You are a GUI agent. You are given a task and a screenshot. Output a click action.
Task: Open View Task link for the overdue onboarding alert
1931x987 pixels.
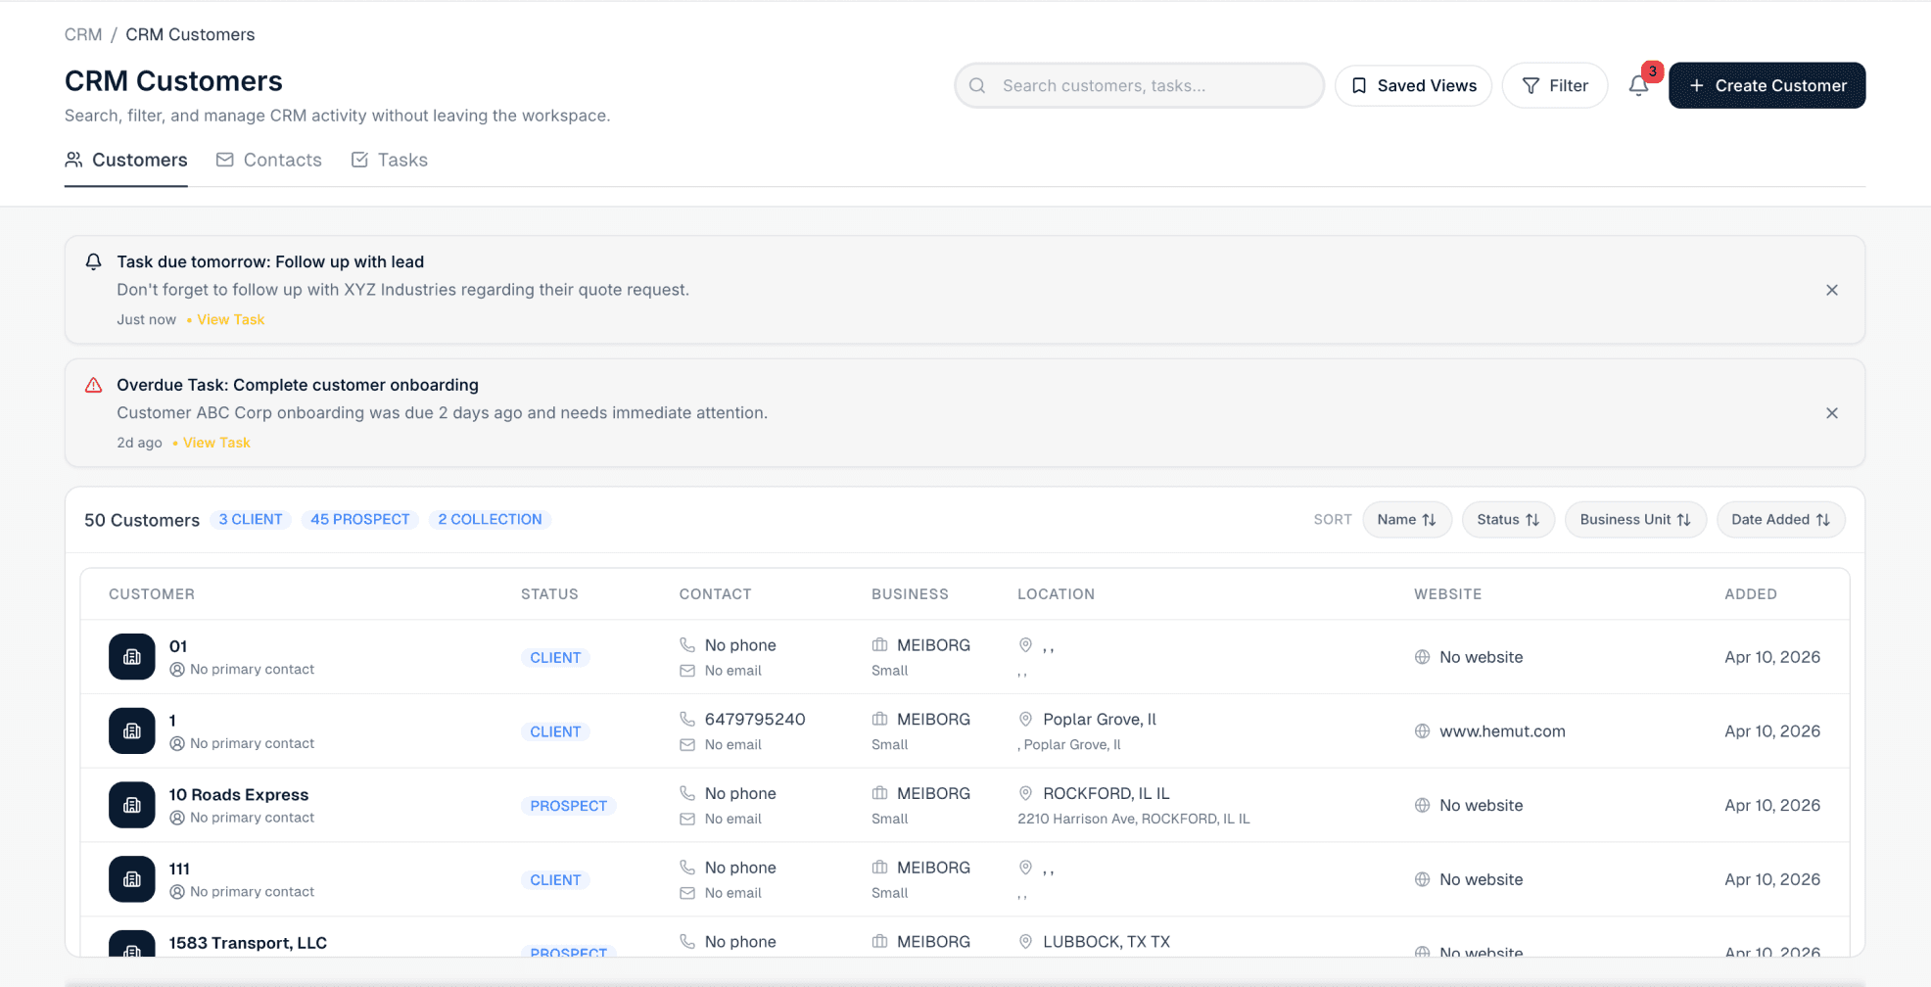(x=216, y=443)
